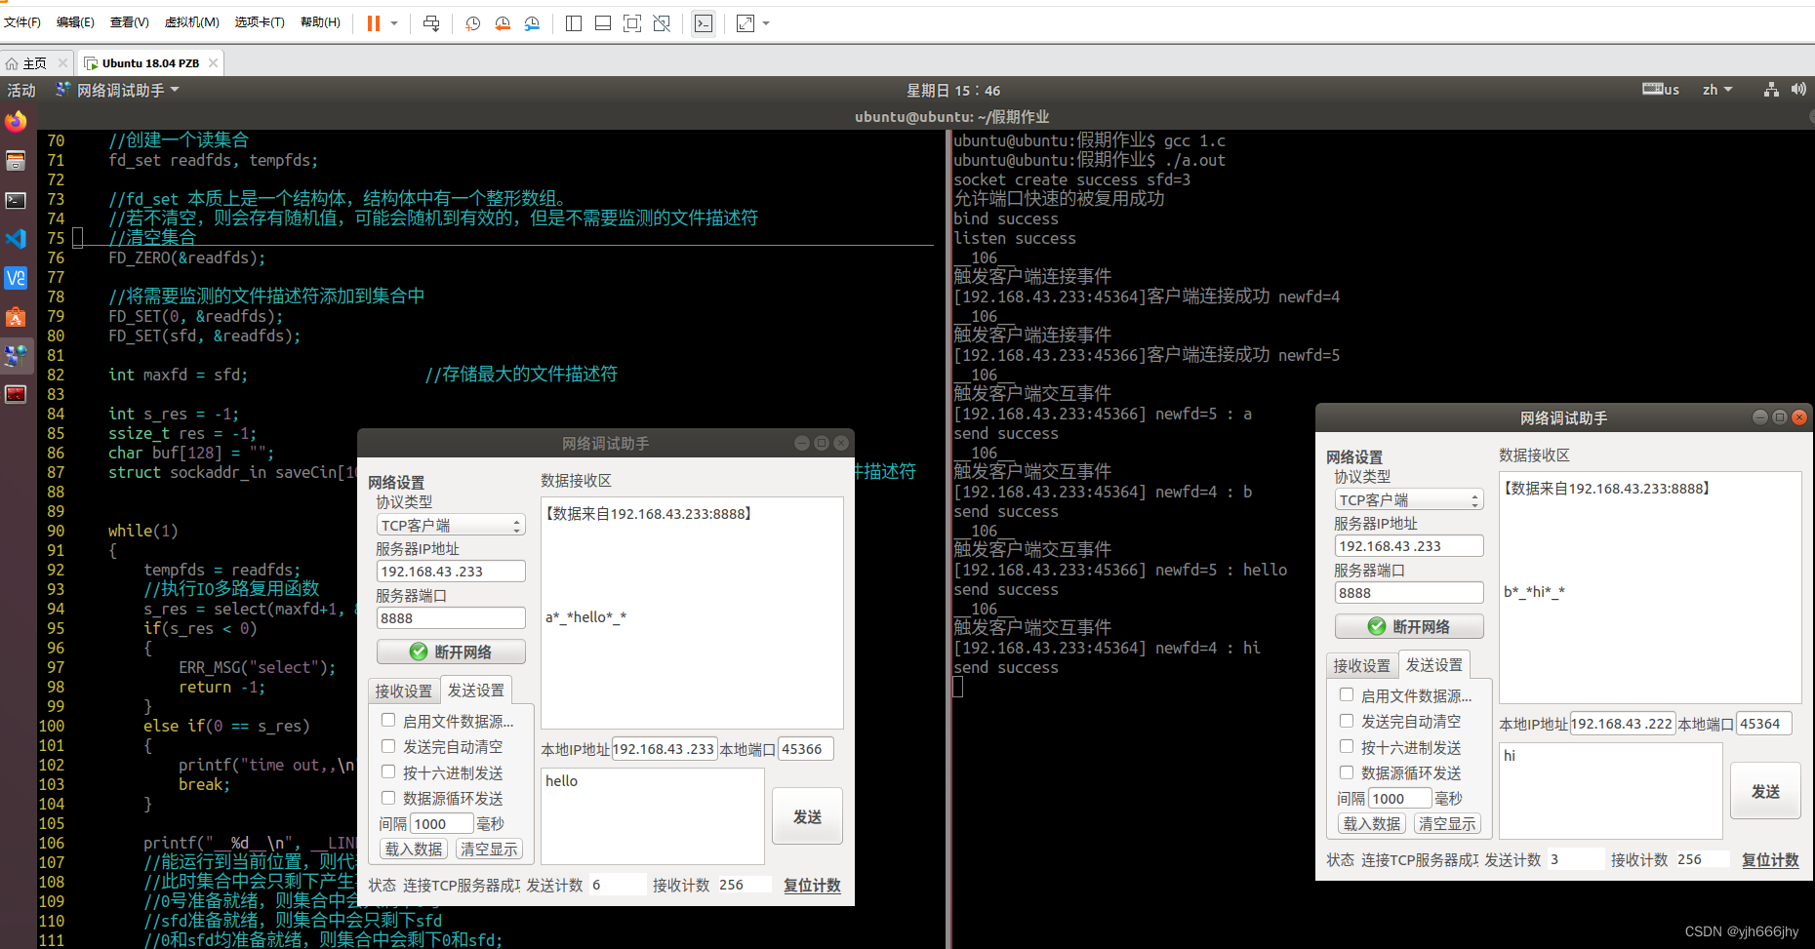The image size is (1815, 949).
Task: Click 发送 button beside the hello message
Action: pyautogui.click(x=807, y=816)
